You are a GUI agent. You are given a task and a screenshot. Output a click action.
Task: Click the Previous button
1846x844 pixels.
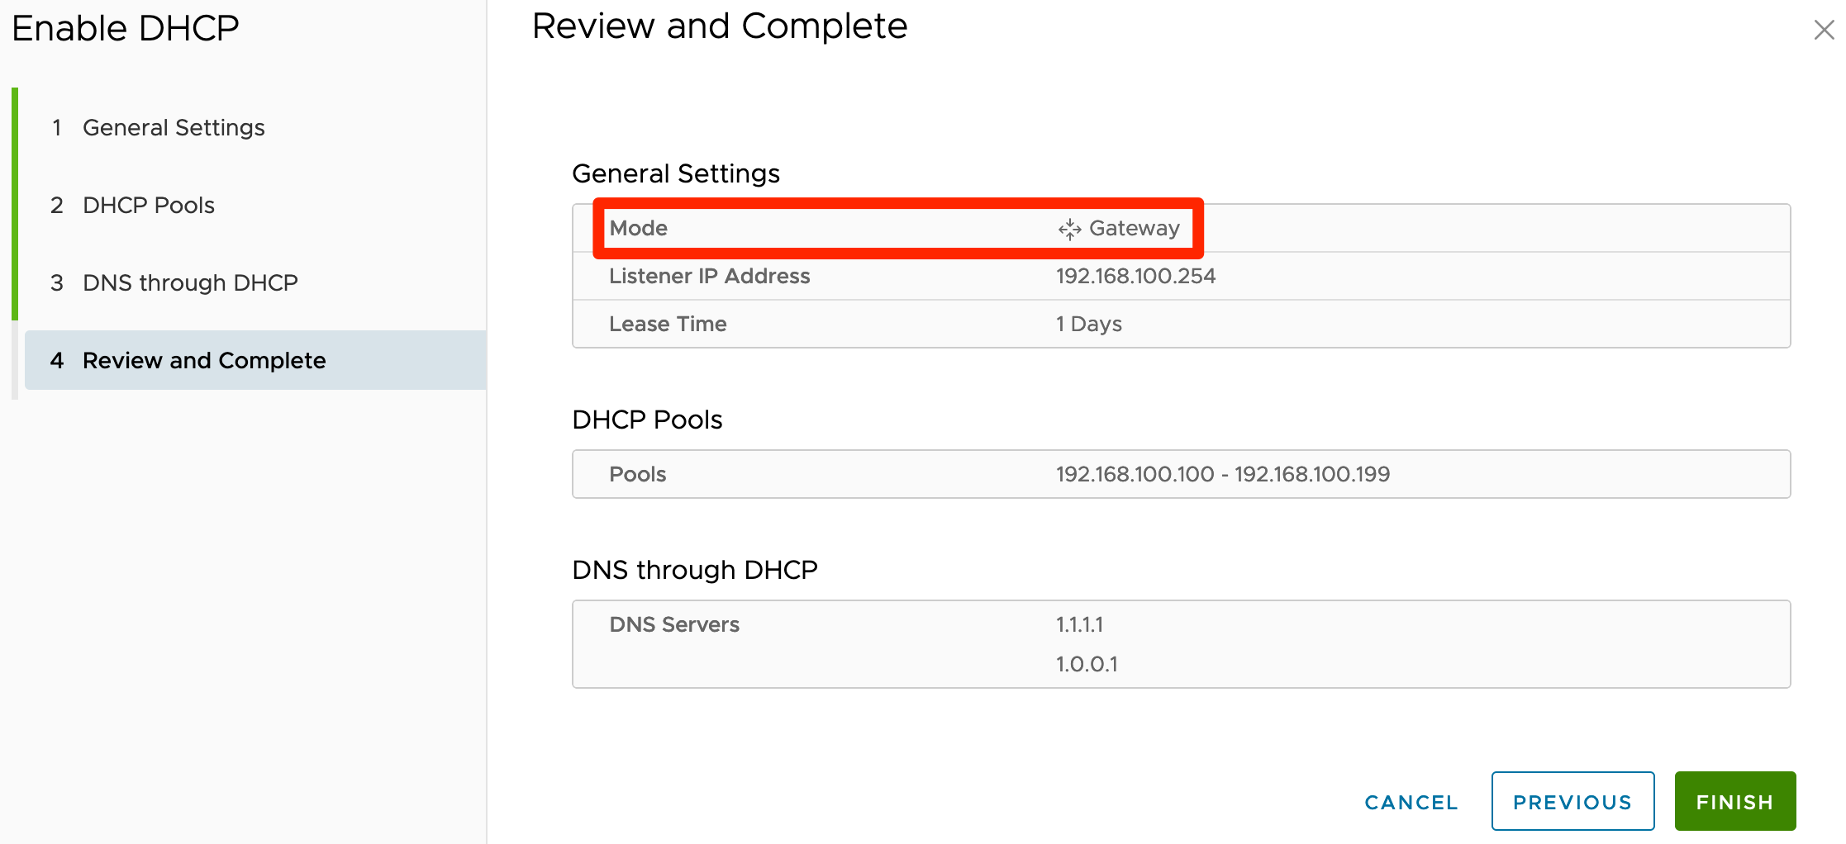click(1572, 802)
